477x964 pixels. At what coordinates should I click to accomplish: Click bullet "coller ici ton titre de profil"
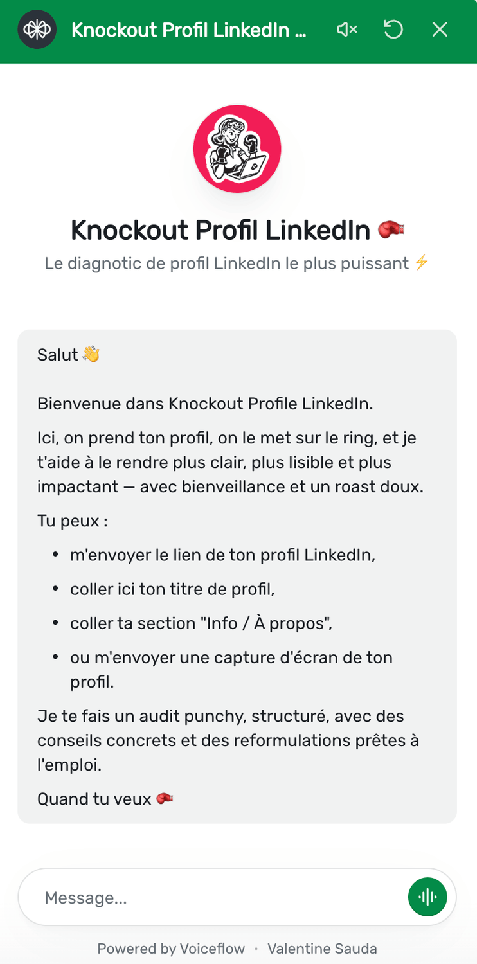point(172,589)
